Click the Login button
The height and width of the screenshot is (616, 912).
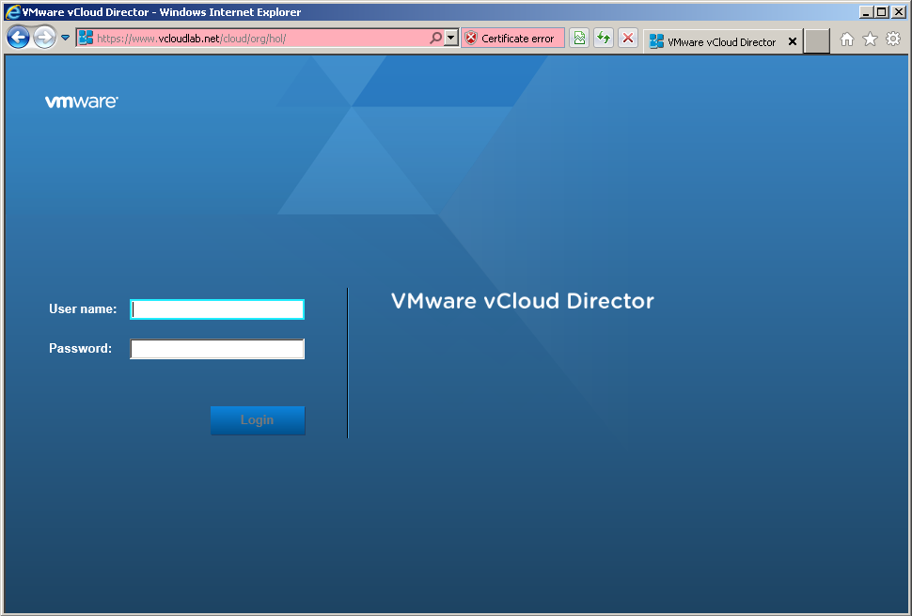258,420
